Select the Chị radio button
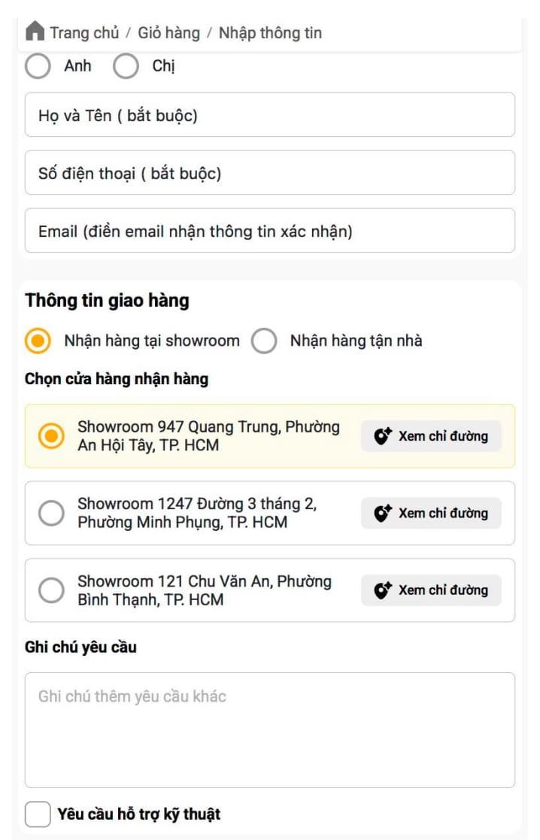This screenshot has width=540, height=840. 126,66
